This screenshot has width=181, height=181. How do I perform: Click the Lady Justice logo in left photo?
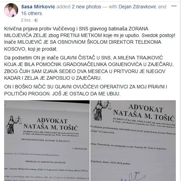point(14,125)
